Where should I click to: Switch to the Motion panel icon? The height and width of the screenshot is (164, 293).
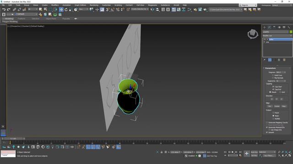pos(279,27)
